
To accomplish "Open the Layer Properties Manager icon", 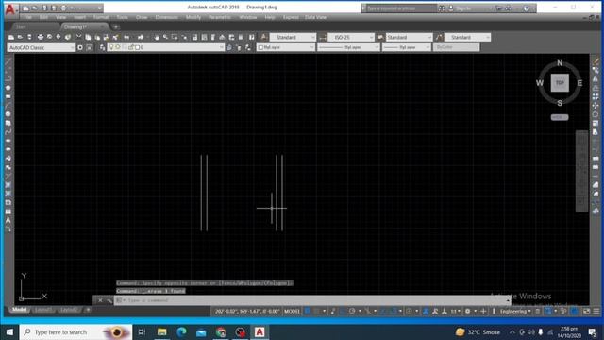I will tap(103, 47).
